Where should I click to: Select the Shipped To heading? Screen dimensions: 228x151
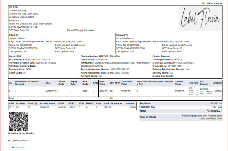click(x=122, y=35)
